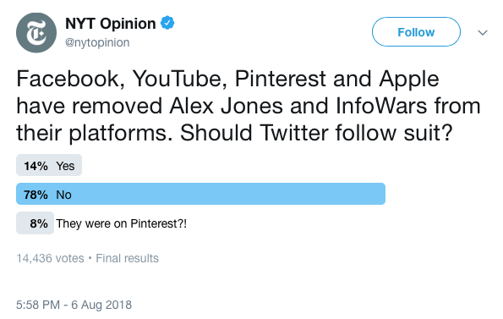
Task: Click 'Should Twitter follow suit?' question text
Action: (x=316, y=133)
